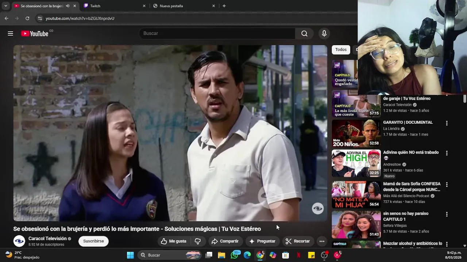Open options menu for 'Mamá de Sara Sofía' video

point(447,184)
